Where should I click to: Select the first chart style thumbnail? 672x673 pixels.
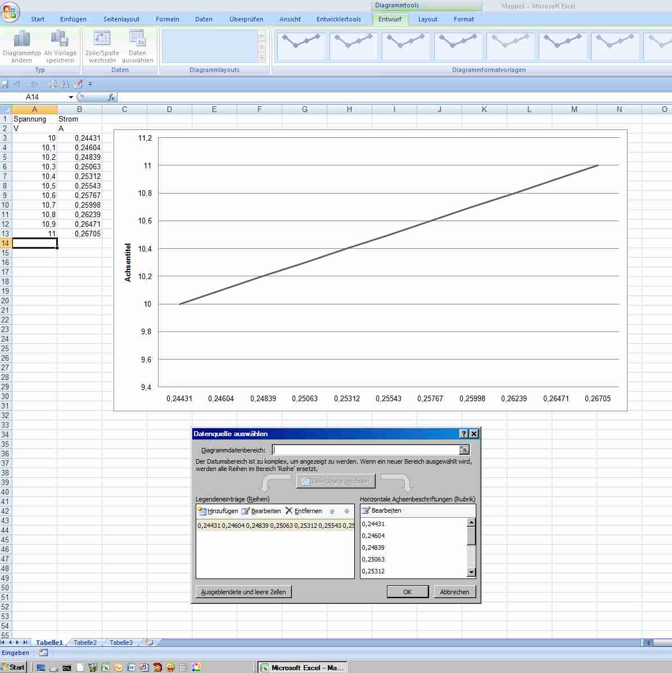pos(301,46)
